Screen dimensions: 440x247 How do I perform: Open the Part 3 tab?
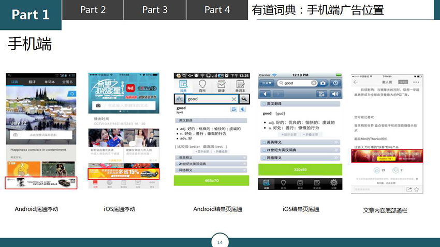point(155,10)
